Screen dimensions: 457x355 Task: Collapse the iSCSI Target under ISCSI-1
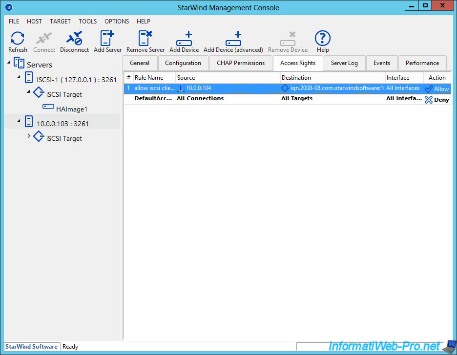pos(28,91)
